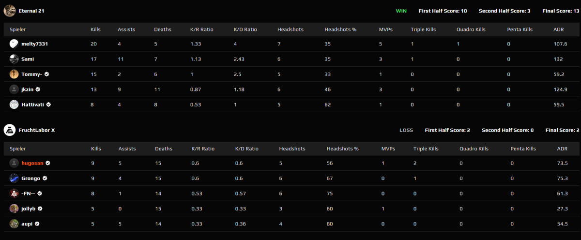581x240 pixels.
Task: Click verified badge next to hugosan
Action: tap(48, 163)
